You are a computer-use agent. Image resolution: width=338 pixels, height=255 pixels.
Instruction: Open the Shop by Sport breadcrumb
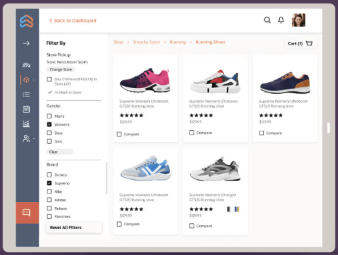coord(146,42)
